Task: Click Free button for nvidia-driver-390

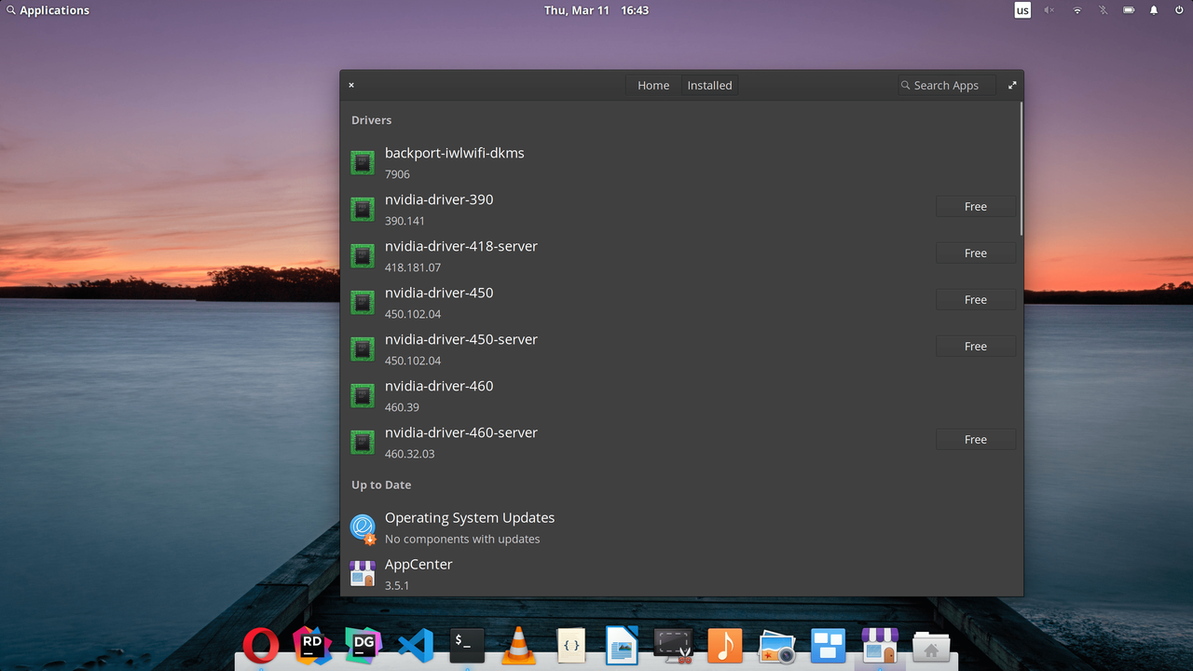Action: point(976,206)
